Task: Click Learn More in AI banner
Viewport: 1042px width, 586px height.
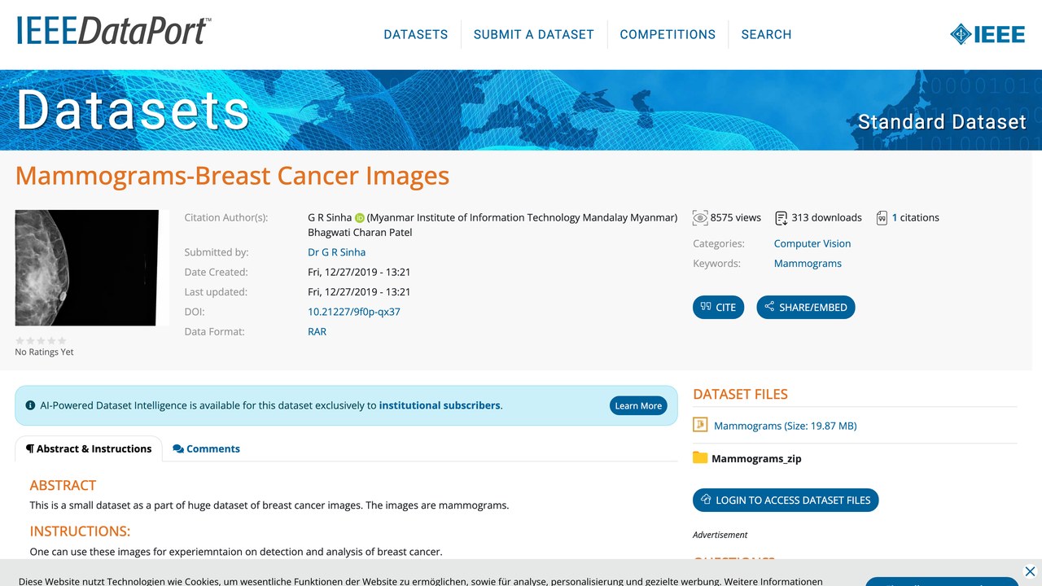Action: (x=638, y=405)
